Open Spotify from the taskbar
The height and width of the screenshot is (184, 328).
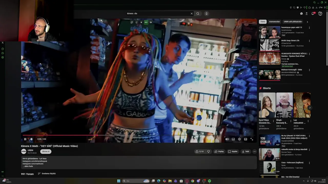pos(209,181)
